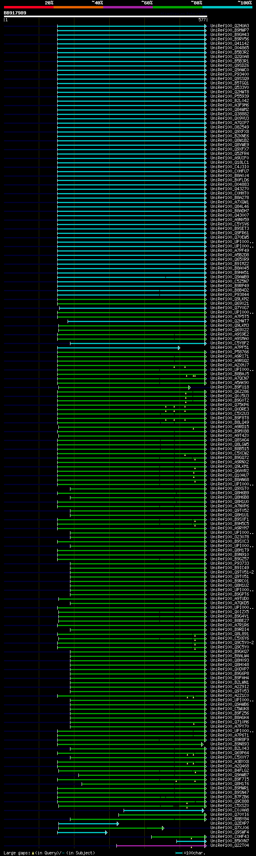This screenshot has width=256, height=856.
Task: Click hit label UniRef100_Q9C5Y0-2
Action: click(232, 643)
